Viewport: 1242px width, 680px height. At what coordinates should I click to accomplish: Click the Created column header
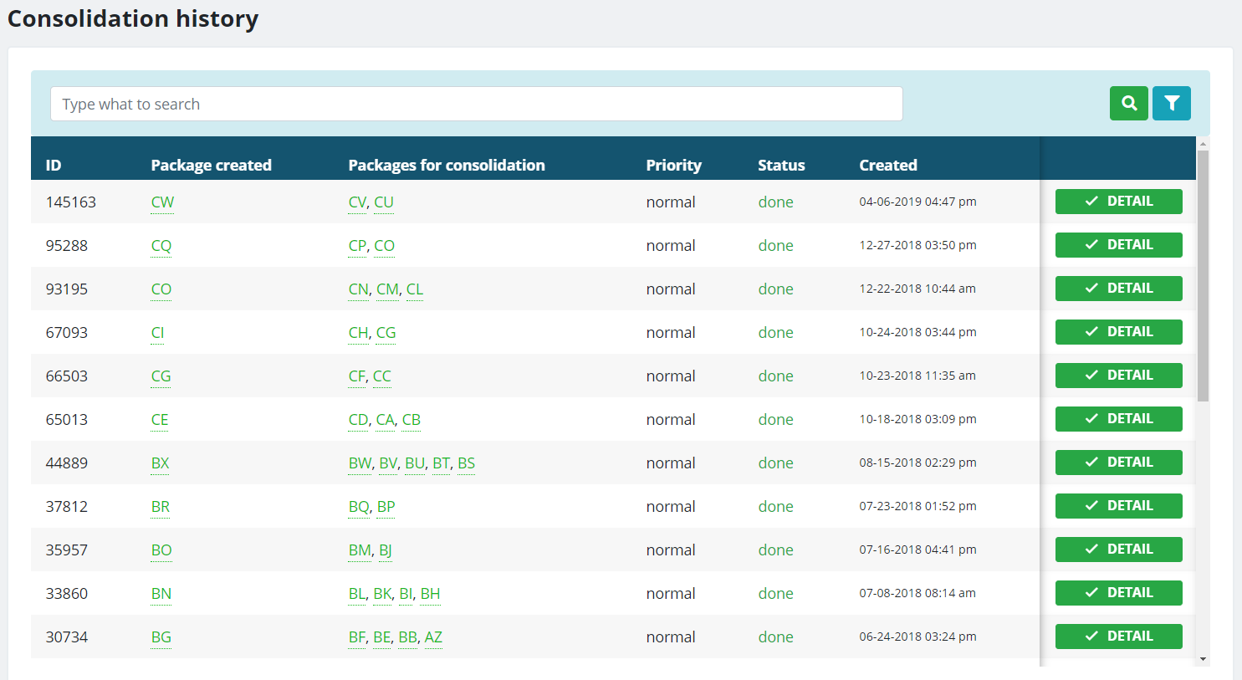[887, 166]
